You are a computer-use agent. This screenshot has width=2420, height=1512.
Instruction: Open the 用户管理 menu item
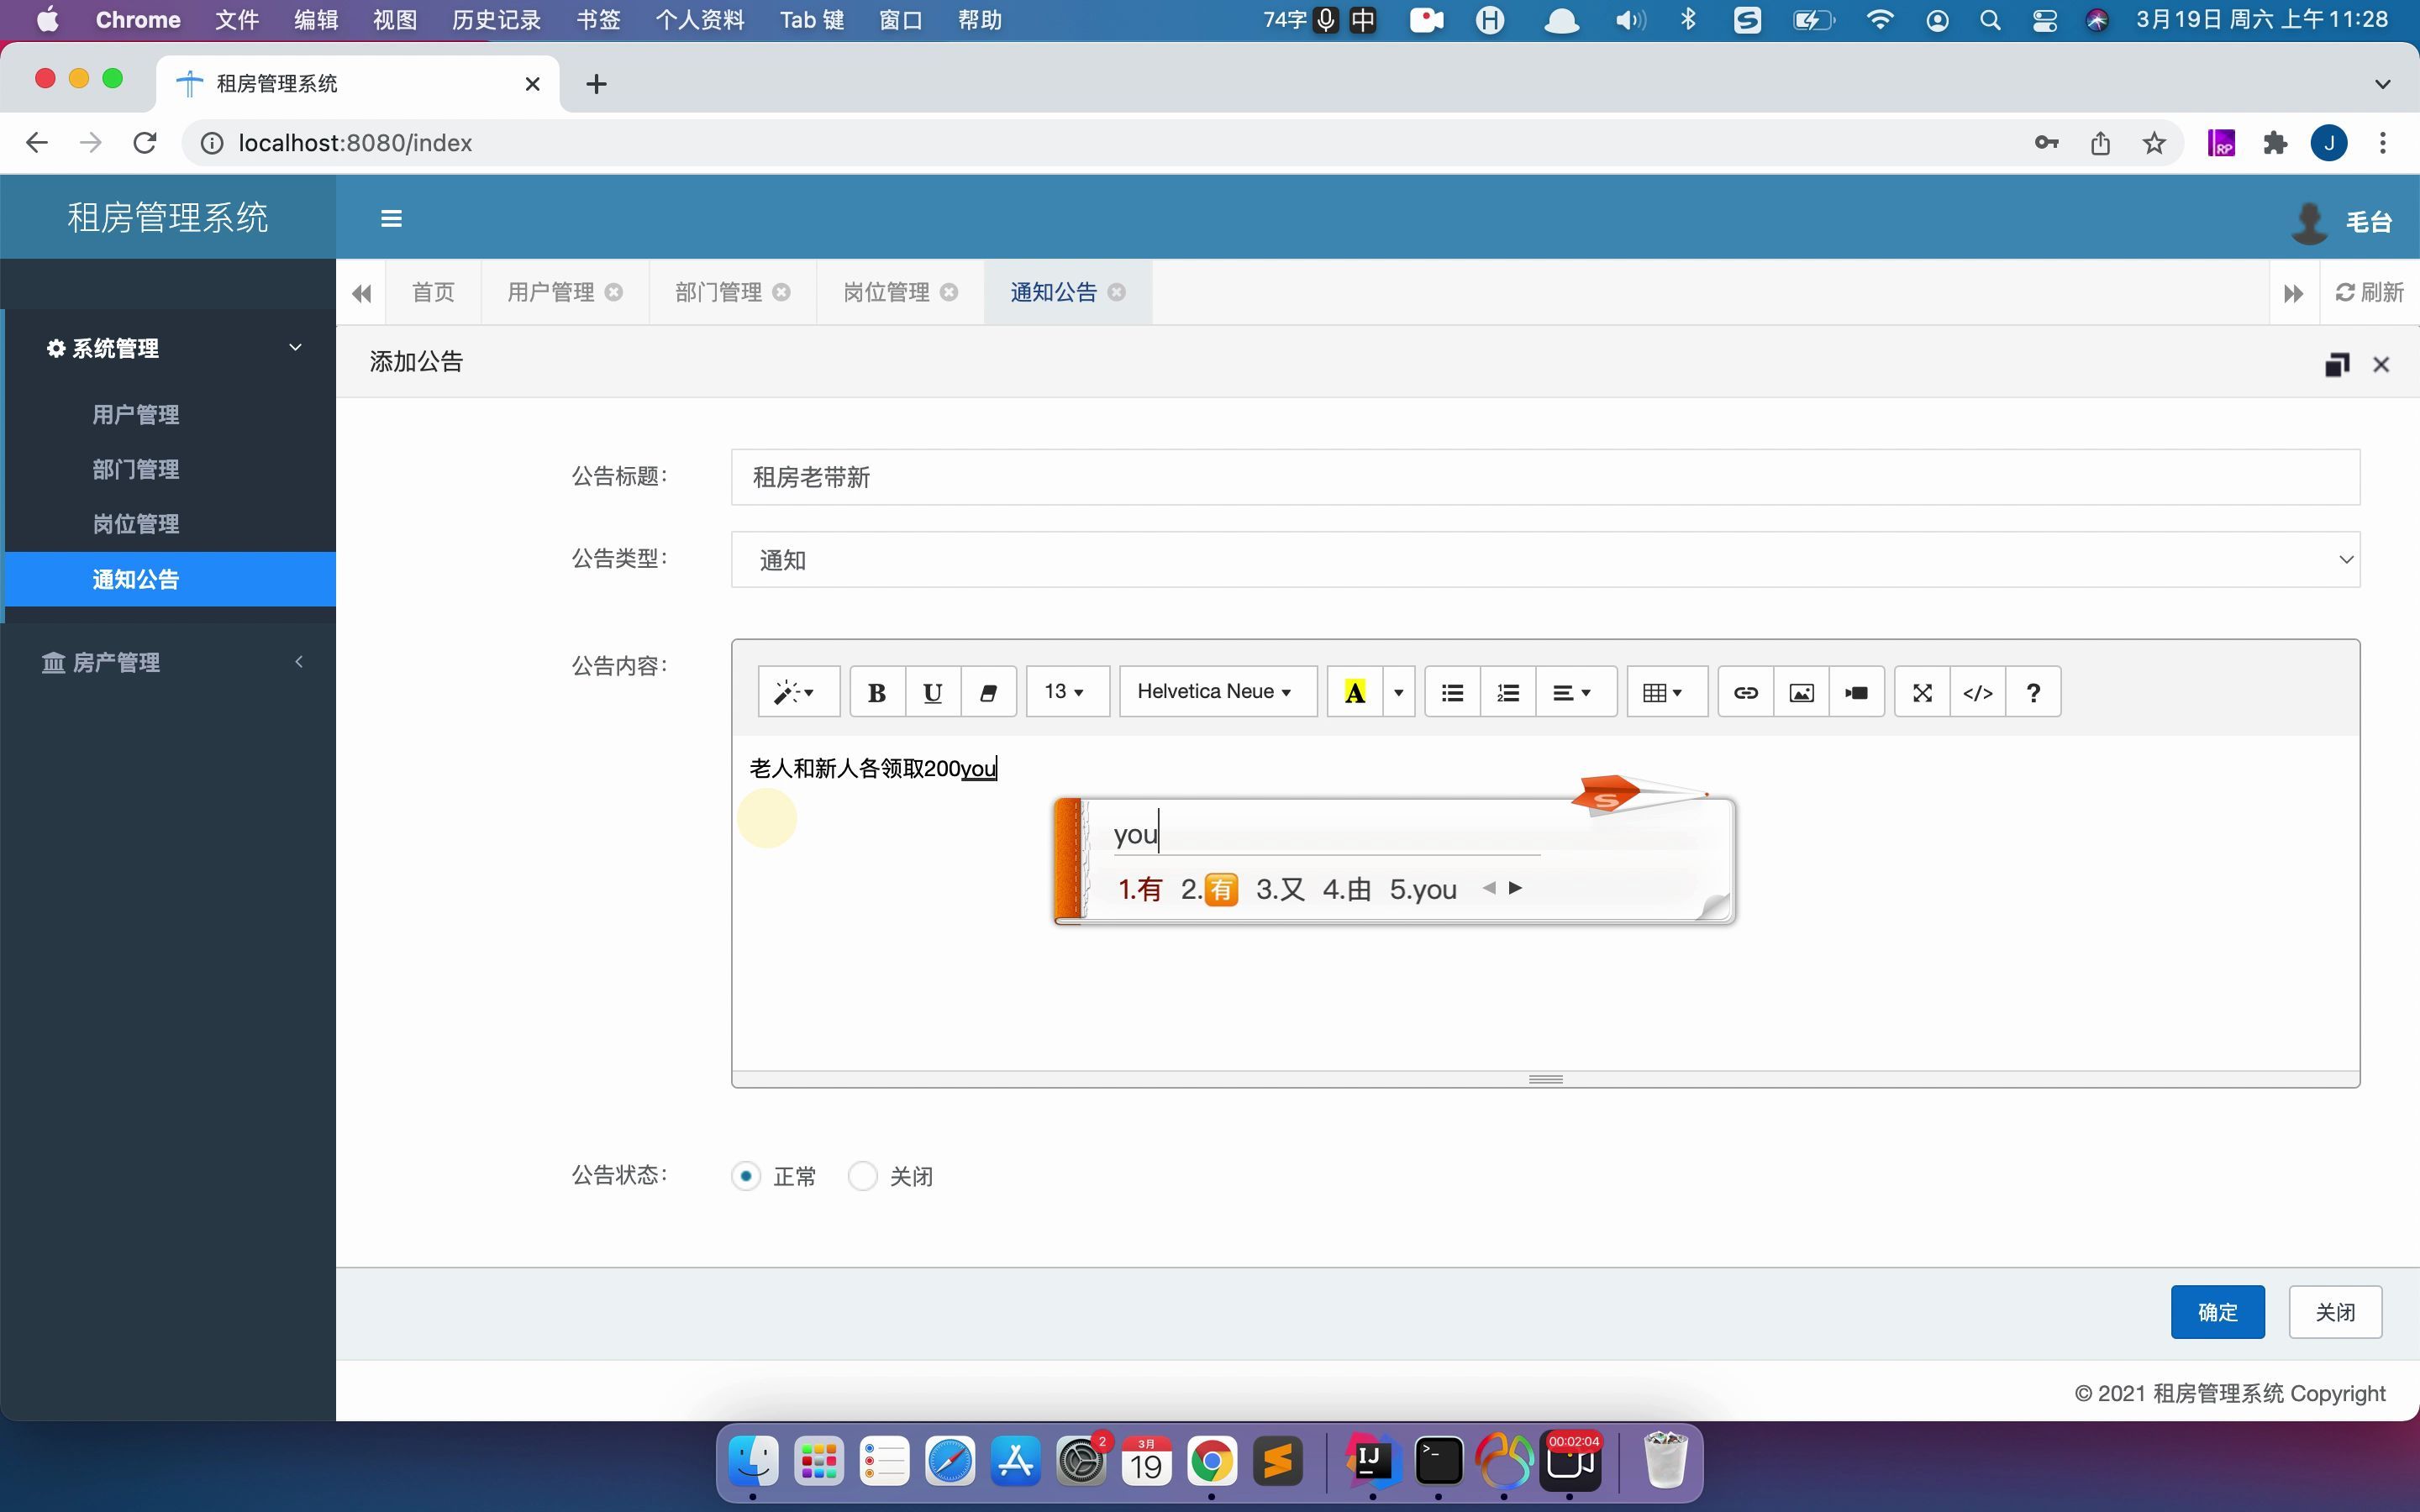click(x=136, y=412)
